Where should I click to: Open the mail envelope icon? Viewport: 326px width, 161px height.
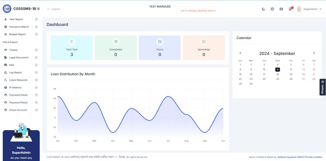[x=281, y=9]
